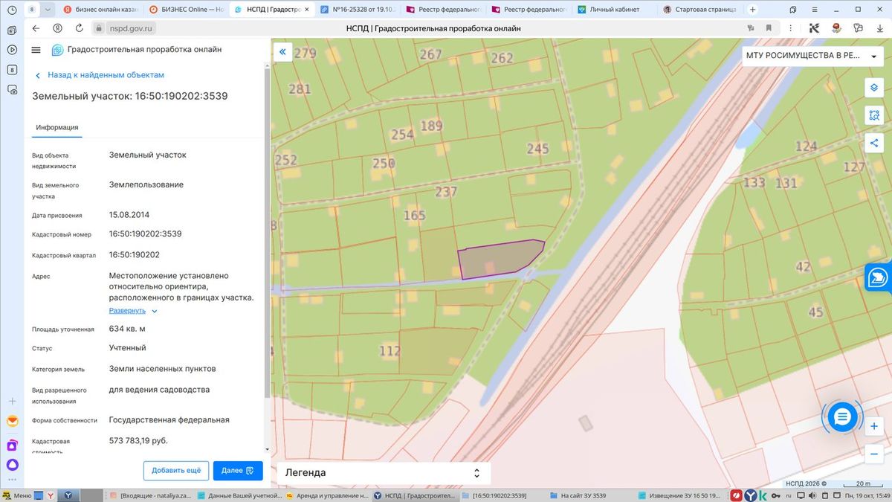
Task: Click the Далее button
Action: point(238,471)
